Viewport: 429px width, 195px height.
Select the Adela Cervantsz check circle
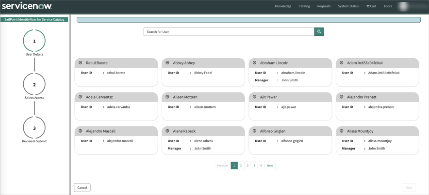point(80,97)
